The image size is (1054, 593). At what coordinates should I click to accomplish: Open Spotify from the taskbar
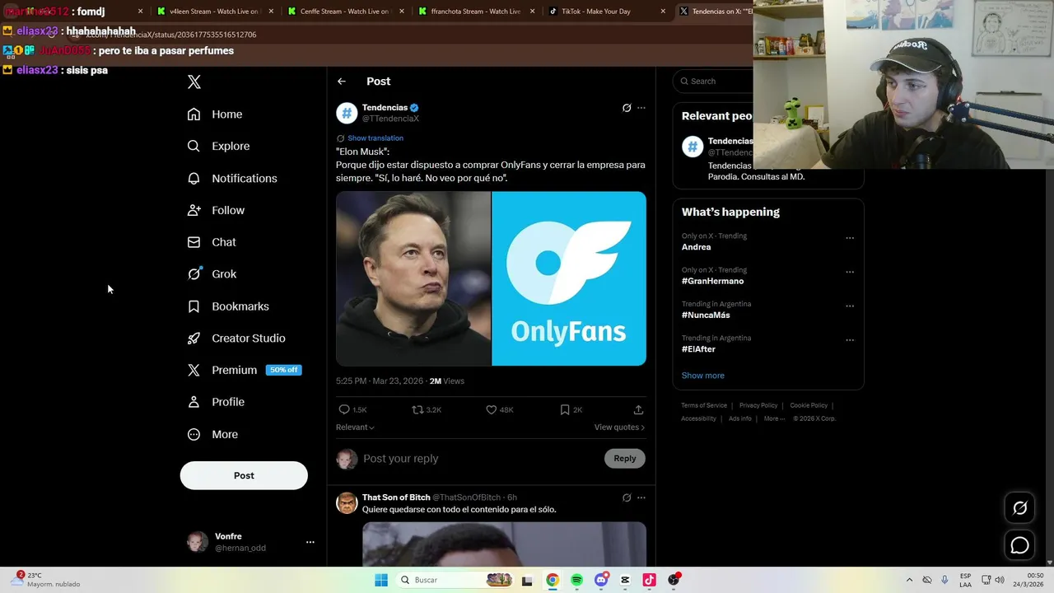576,580
